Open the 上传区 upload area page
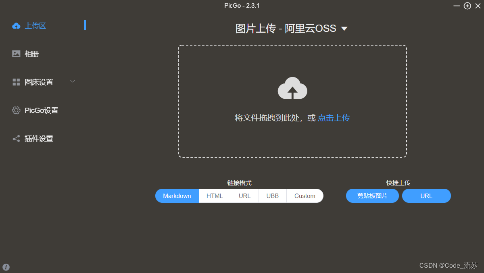The height and width of the screenshot is (273, 484). tap(35, 26)
